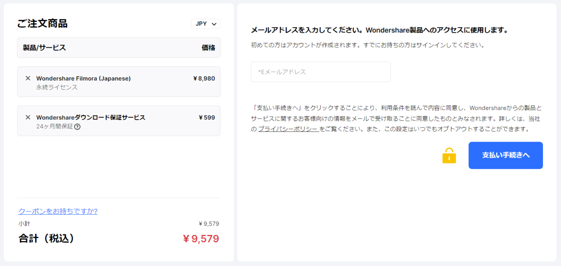The image size is (561, 266).
Task: Click the red total amount ¥9,579
Action: point(201,239)
